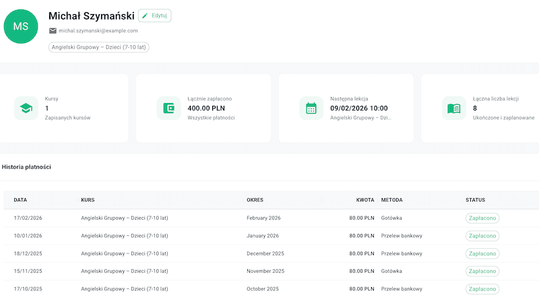
Task: Sort by the OKRES column header
Action: pyautogui.click(x=255, y=200)
